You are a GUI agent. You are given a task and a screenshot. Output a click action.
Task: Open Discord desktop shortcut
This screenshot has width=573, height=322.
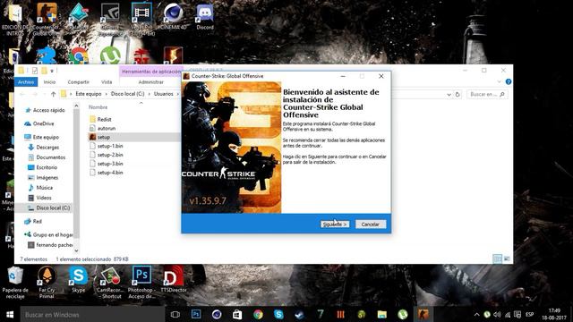tap(205, 17)
